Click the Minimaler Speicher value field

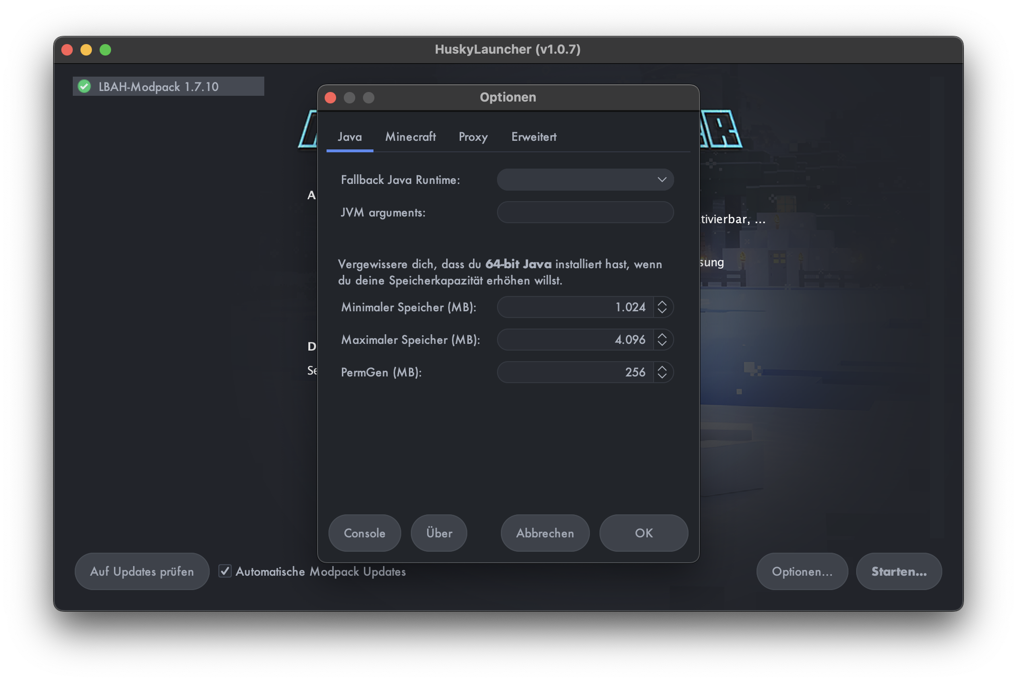[x=575, y=307]
